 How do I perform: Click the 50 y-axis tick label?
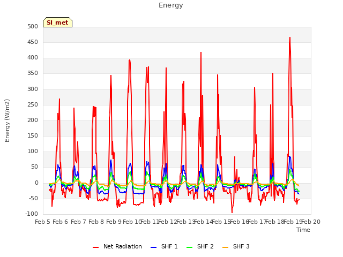pyautogui.click(x=34, y=167)
